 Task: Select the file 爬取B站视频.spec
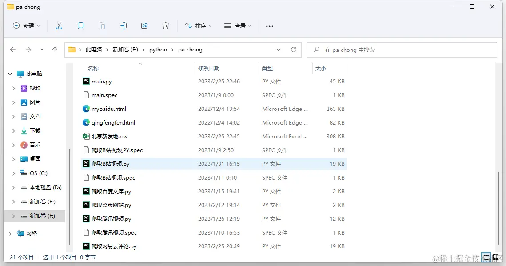[213, 177]
